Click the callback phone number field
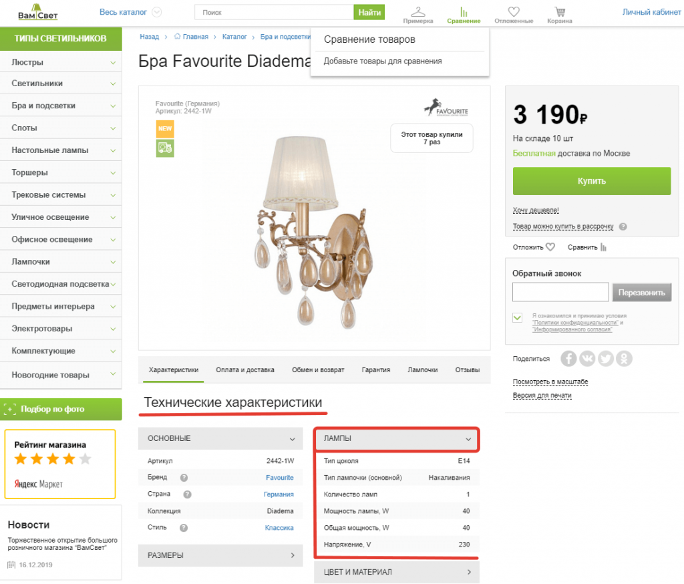Viewport: 684px width, 584px height. click(560, 293)
